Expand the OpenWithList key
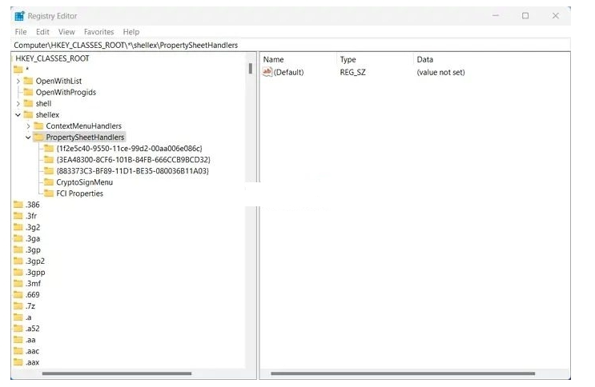The height and width of the screenshot is (387, 595). pos(18,81)
